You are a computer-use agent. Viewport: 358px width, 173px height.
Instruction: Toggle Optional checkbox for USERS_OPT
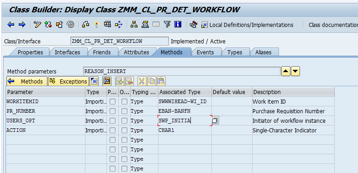tap(124, 121)
